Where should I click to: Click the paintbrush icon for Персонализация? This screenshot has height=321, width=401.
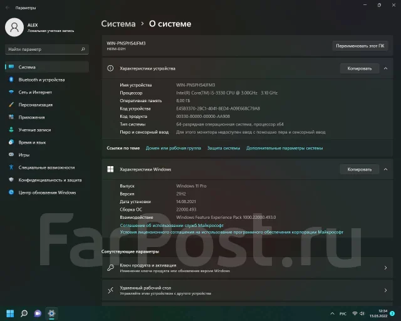click(x=11, y=105)
